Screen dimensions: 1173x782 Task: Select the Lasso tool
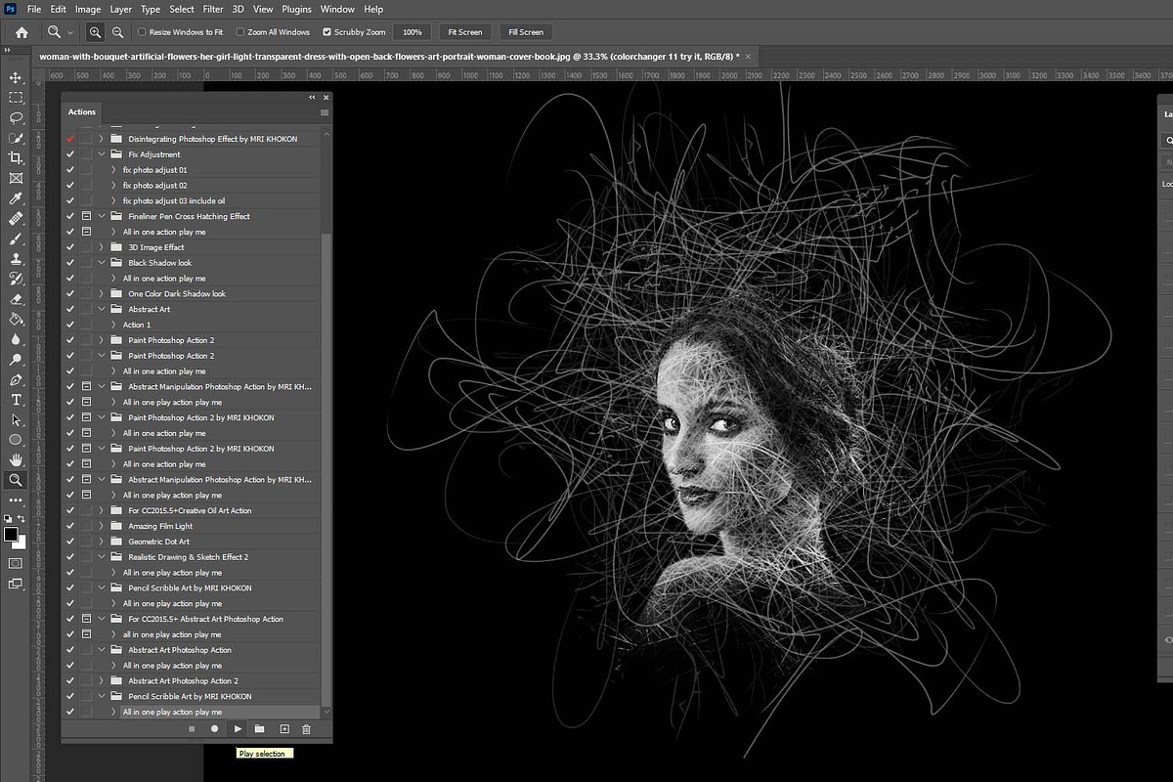click(16, 117)
